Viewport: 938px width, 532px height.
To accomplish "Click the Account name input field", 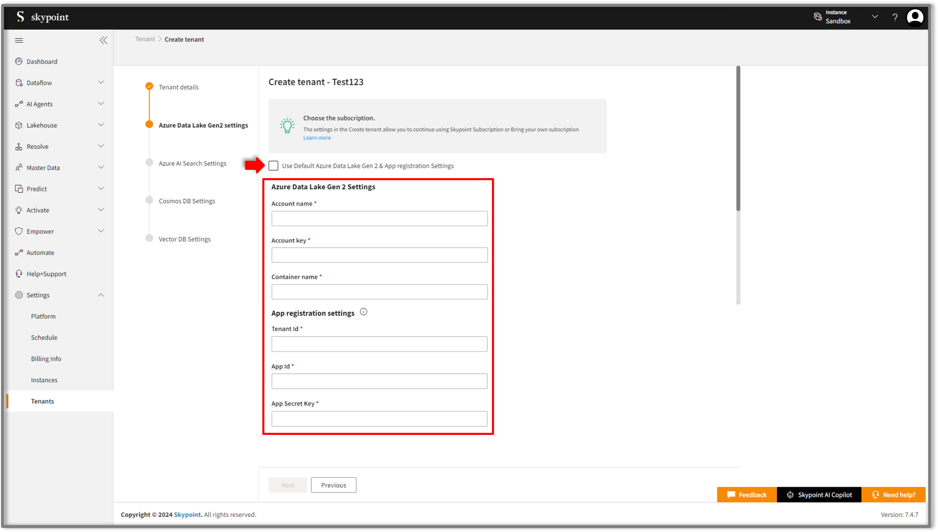I will coord(380,219).
